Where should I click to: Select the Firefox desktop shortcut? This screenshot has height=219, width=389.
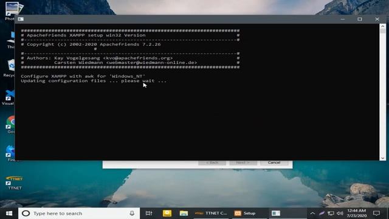[10, 153]
